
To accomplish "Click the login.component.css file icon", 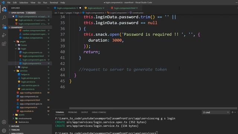I will 20,52.
